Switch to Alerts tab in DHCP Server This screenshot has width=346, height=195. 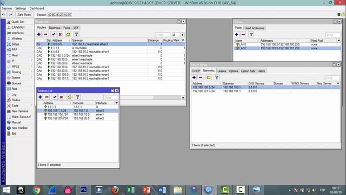pos(262,71)
